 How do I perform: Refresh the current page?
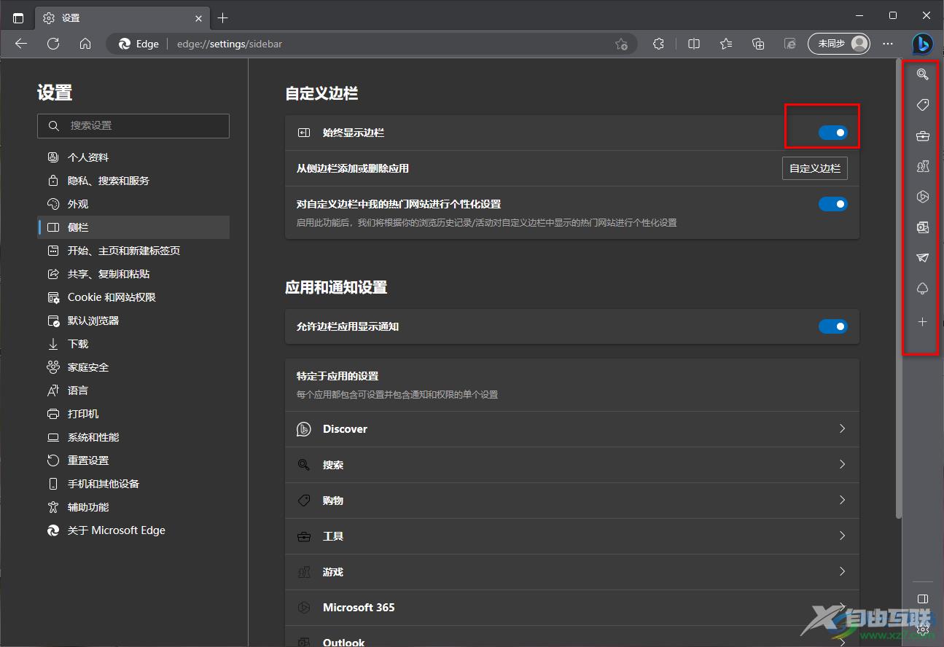click(x=53, y=44)
